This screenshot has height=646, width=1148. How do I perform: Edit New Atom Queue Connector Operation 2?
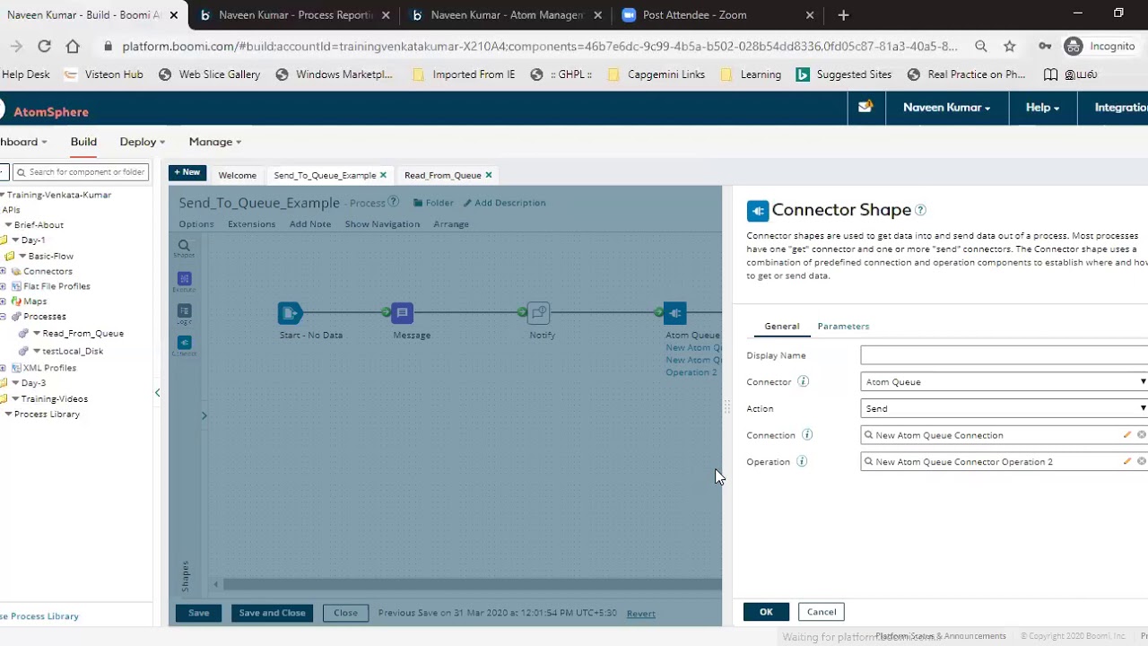[x=1127, y=462]
